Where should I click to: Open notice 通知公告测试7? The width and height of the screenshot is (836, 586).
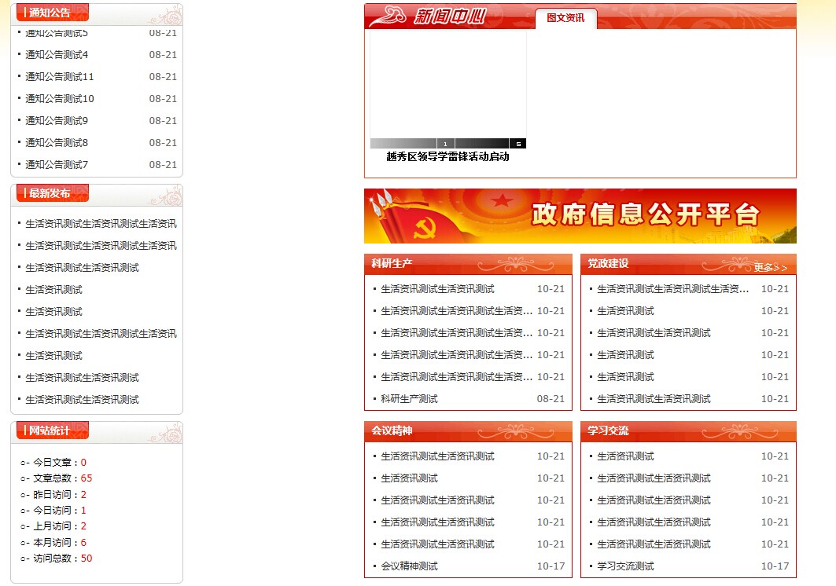(x=57, y=165)
